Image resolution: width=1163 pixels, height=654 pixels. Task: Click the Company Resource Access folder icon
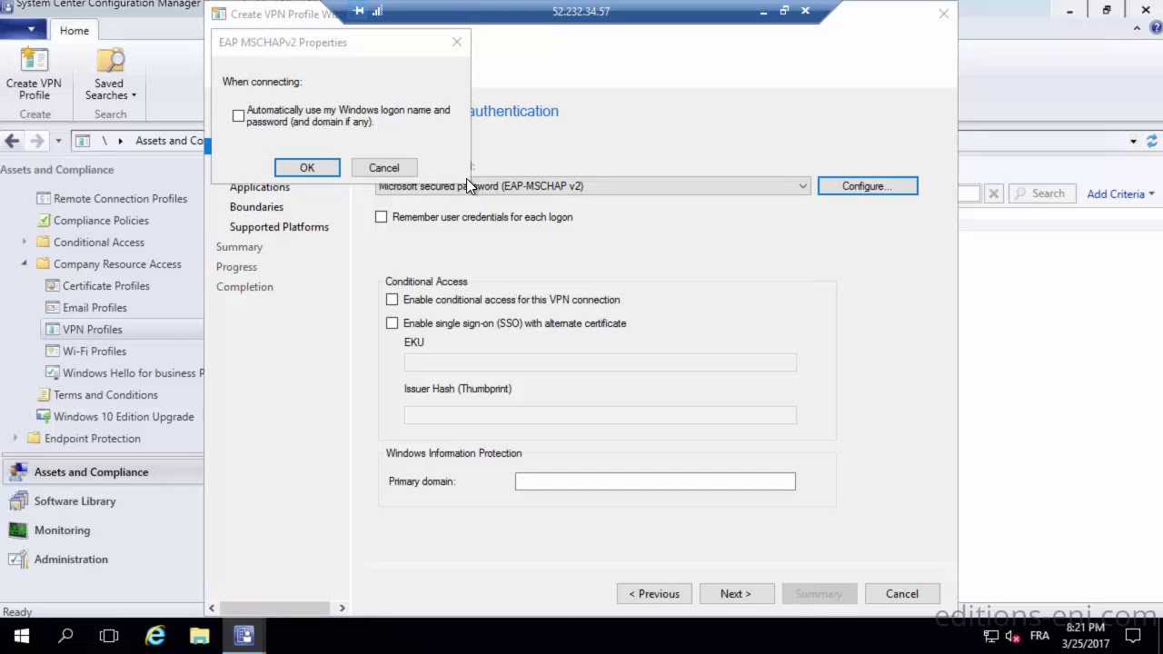pyautogui.click(x=43, y=264)
